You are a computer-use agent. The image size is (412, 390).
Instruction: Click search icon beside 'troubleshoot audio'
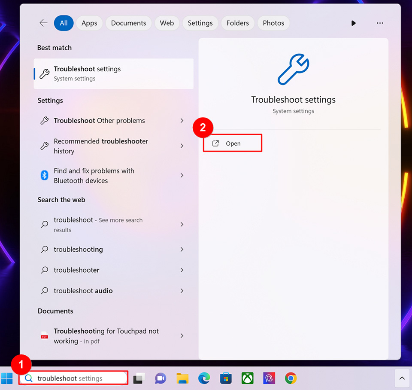(44, 291)
